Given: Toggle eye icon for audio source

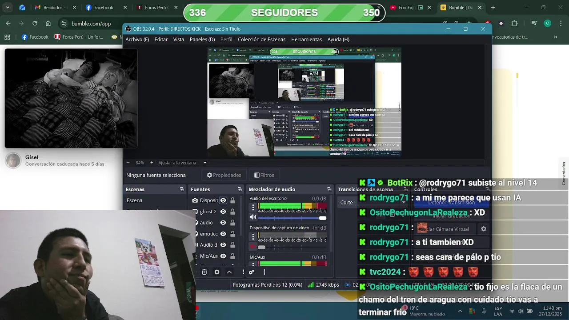Looking at the screenshot, I should (x=223, y=223).
